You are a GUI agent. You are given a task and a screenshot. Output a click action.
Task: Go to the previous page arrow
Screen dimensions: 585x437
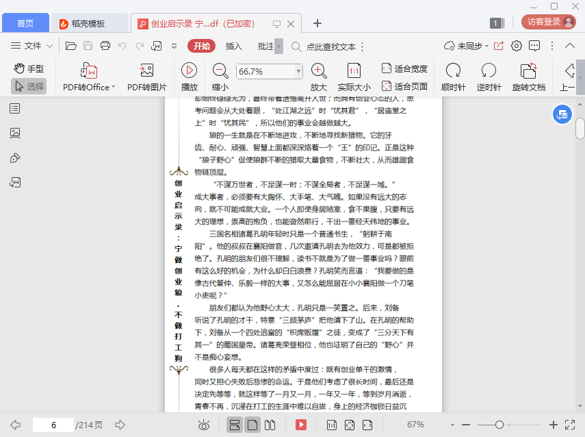click(x=16, y=425)
